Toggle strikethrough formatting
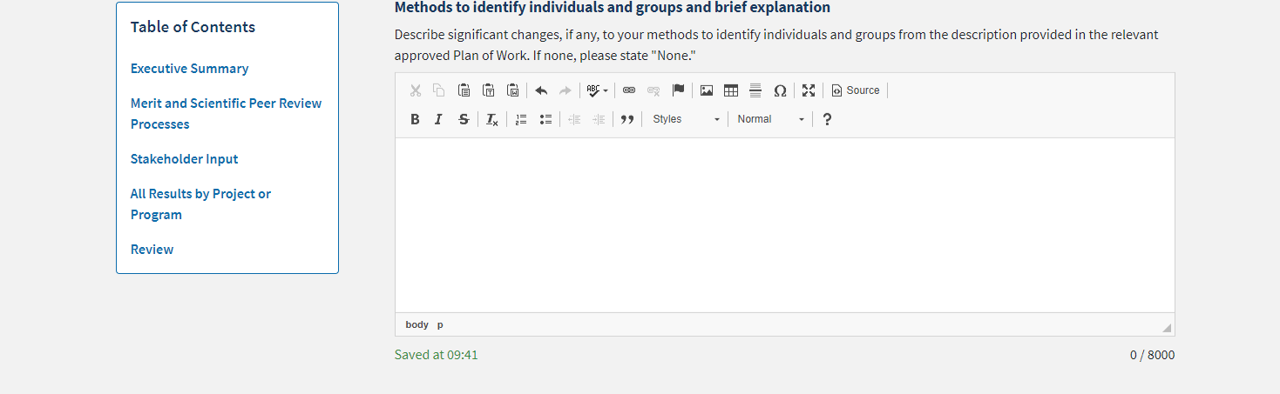 464,119
